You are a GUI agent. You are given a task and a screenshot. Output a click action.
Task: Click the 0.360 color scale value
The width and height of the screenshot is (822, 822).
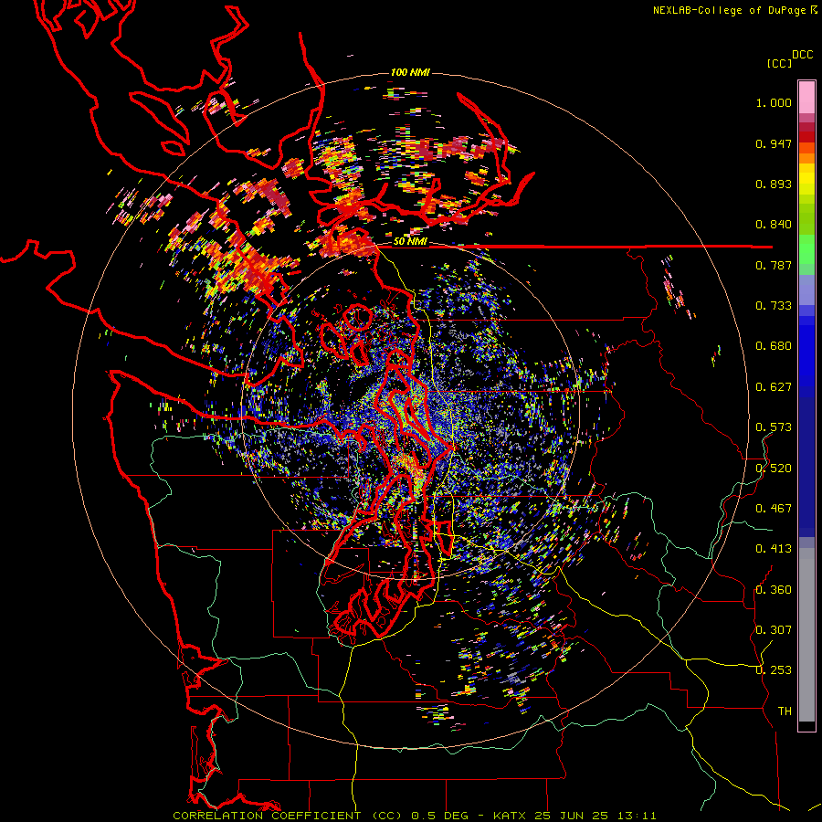[774, 590]
